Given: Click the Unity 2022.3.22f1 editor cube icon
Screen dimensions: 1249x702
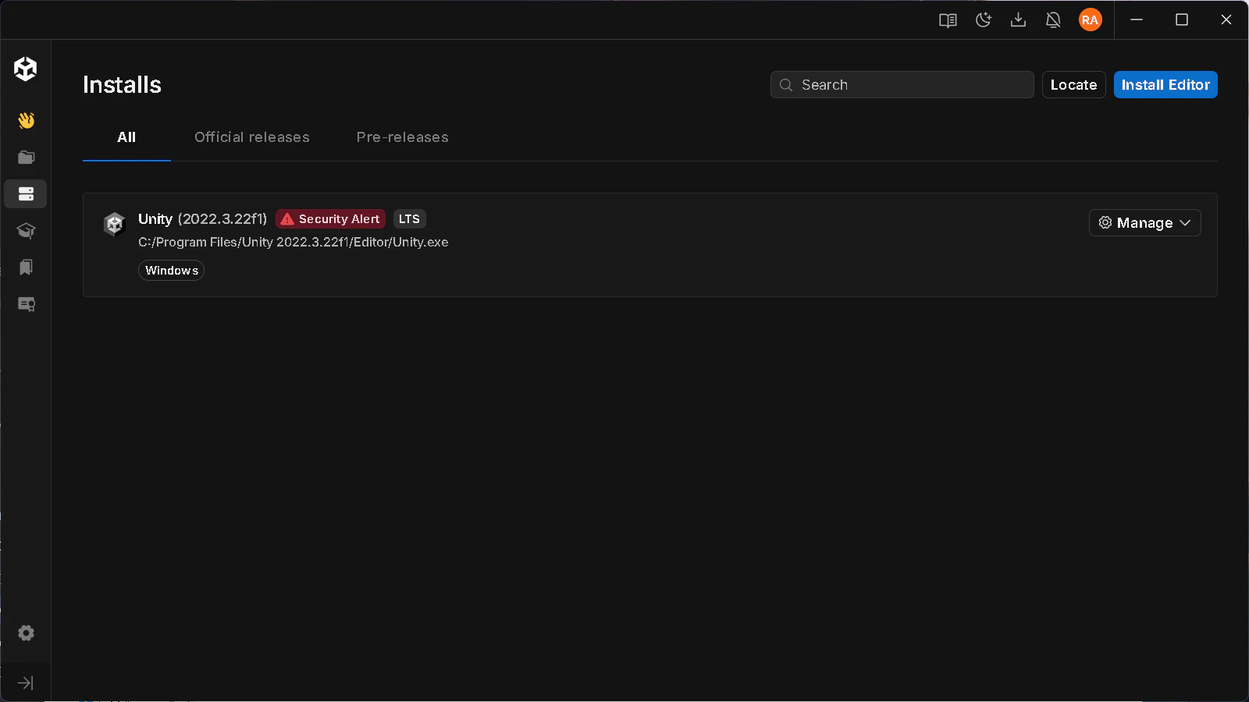Looking at the screenshot, I should (115, 225).
